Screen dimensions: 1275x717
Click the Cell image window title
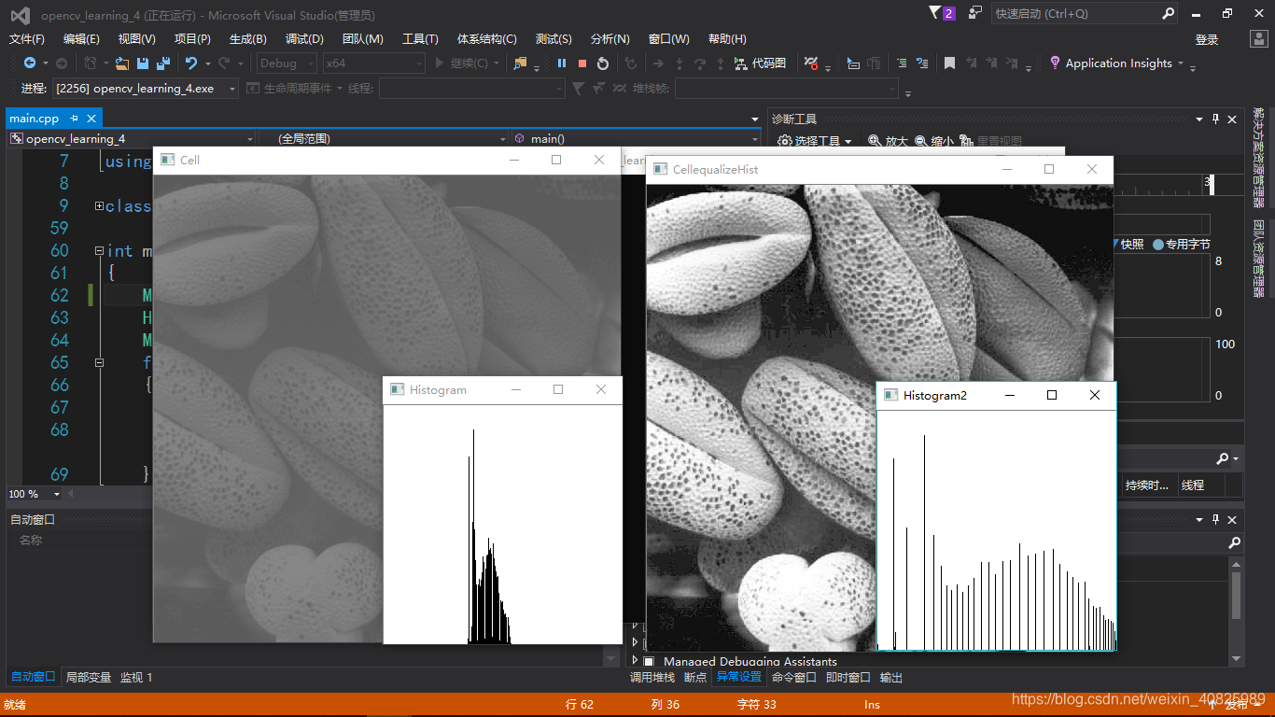[189, 160]
